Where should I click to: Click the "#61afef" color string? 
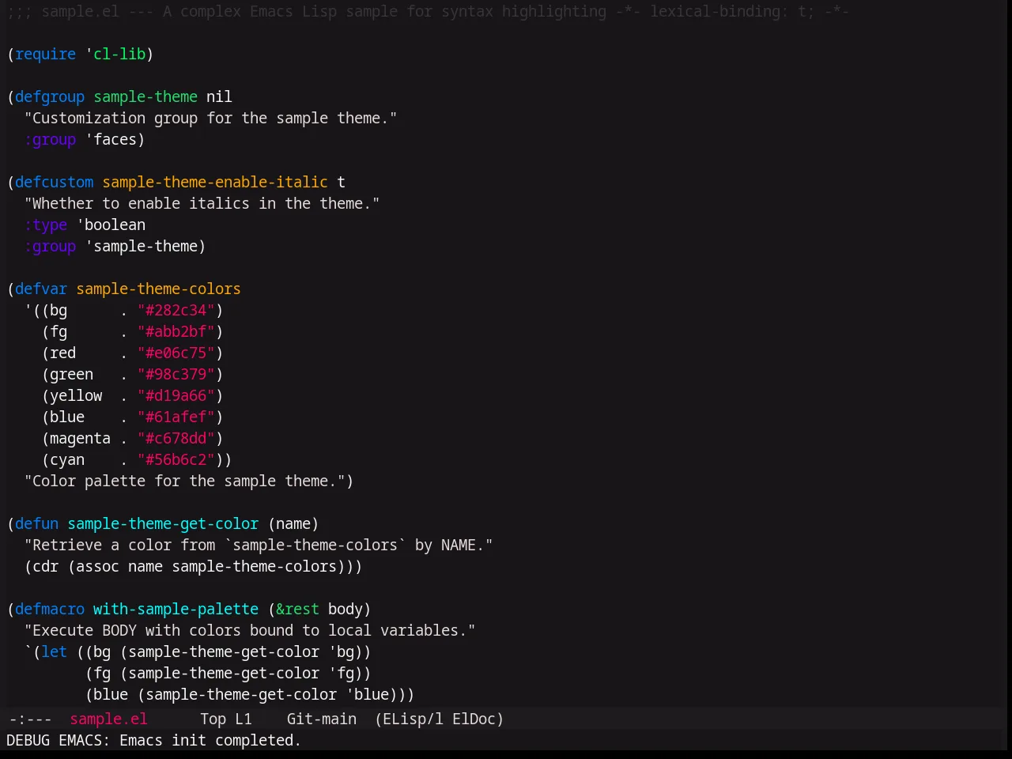[x=176, y=417]
